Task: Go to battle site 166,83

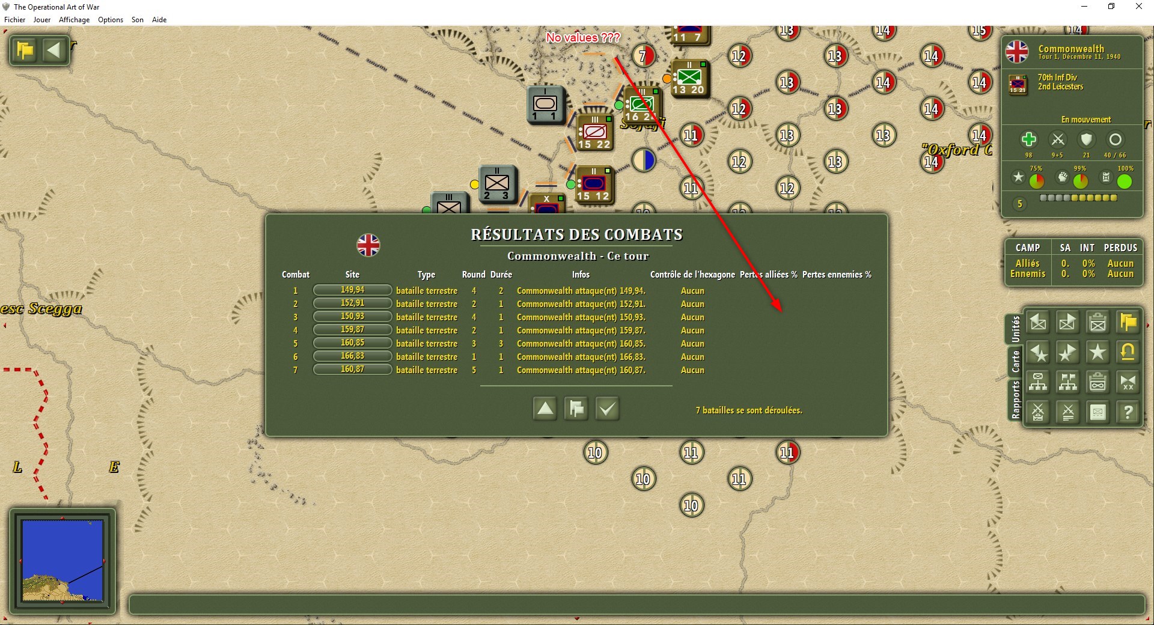Action: pos(352,356)
